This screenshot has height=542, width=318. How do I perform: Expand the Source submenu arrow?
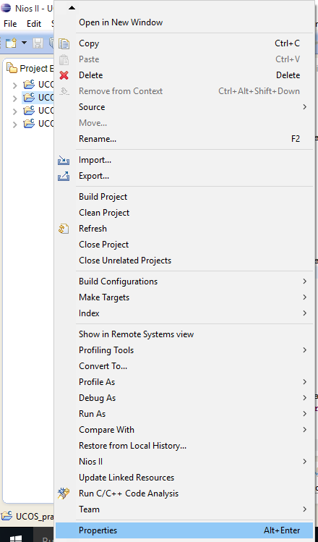(x=304, y=107)
